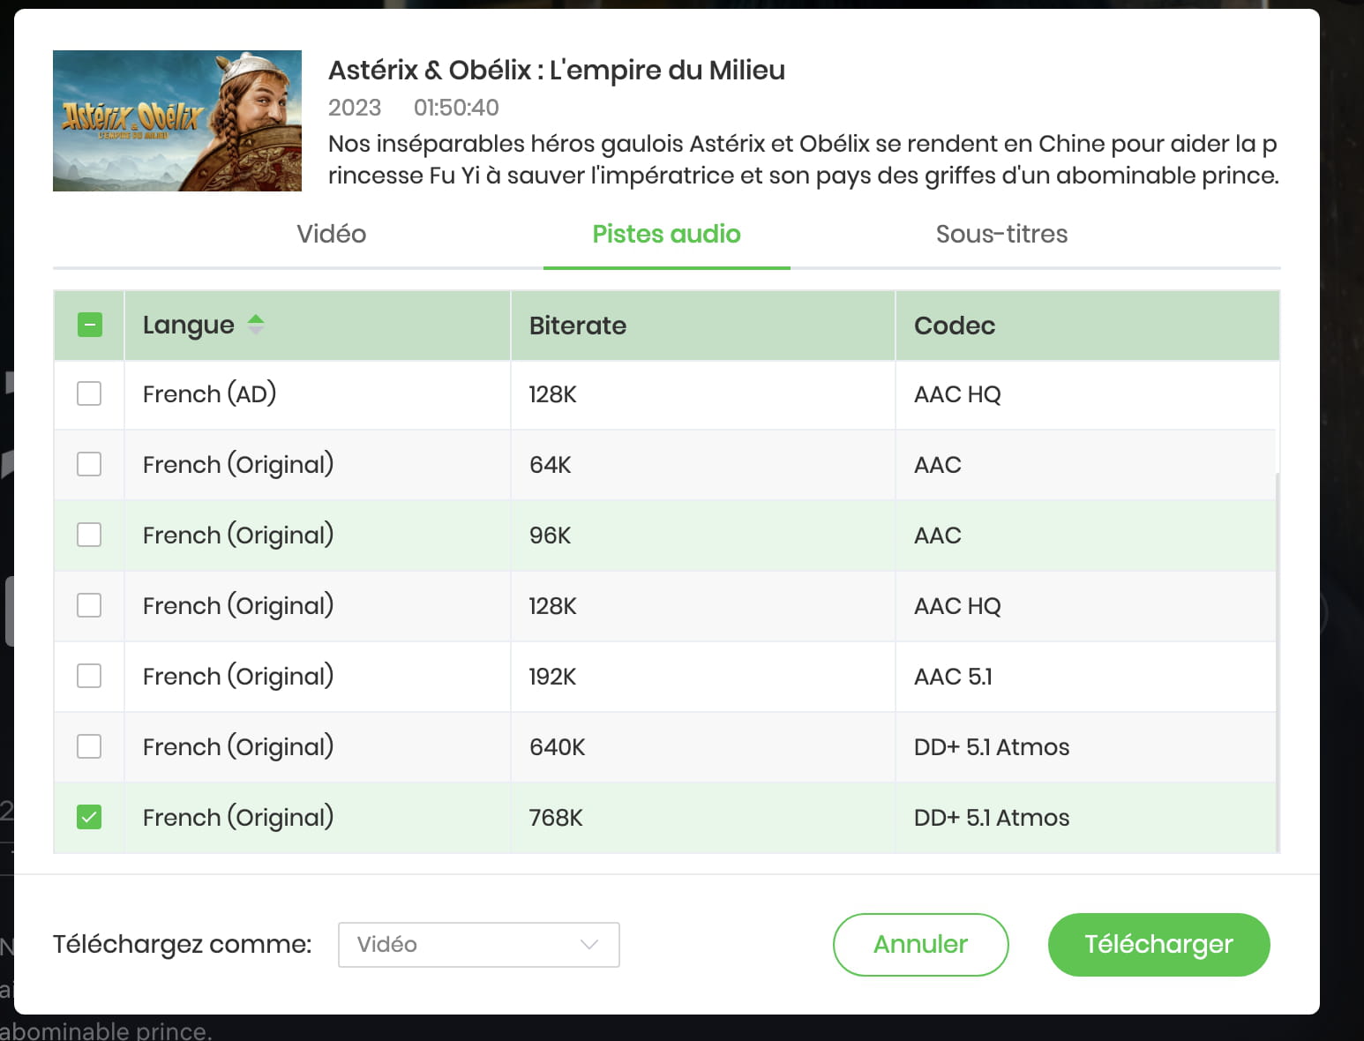Check the French (AD) 128K track

[x=89, y=393]
